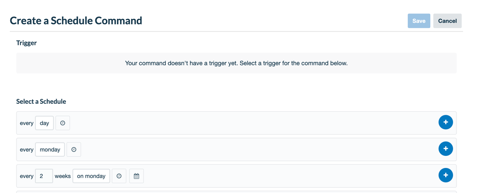This screenshot has height=193, width=483.
Task: Click the 'every' label before monday dropdown
Action: [x=27, y=150]
